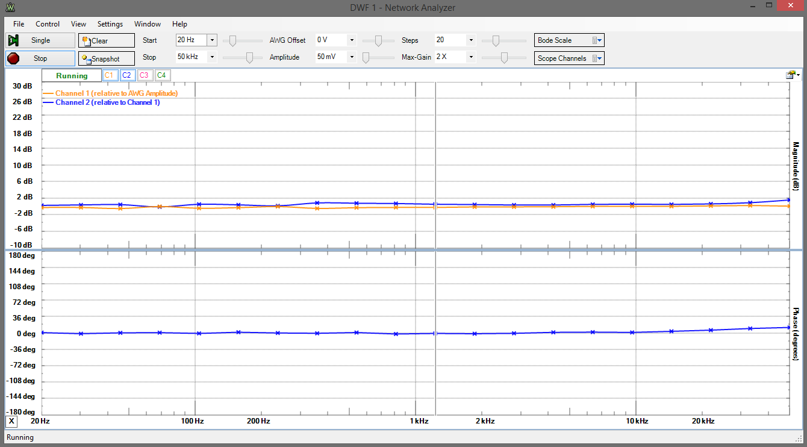Toggle Channel 4 with the C4 button
807x447 pixels.
point(161,75)
